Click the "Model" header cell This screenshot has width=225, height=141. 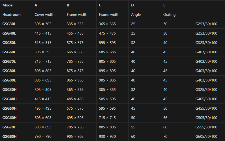point(8,5)
